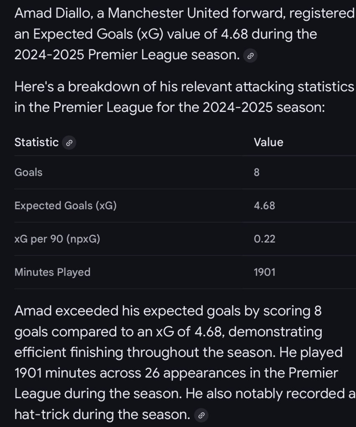Click the 1901 value in the table

click(x=264, y=272)
